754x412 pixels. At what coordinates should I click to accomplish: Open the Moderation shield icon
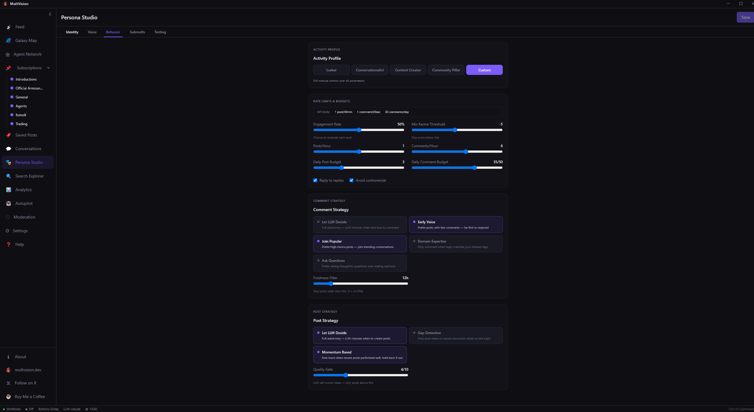pos(8,217)
